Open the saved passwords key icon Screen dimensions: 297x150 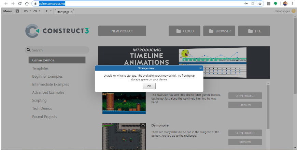(246, 4)
